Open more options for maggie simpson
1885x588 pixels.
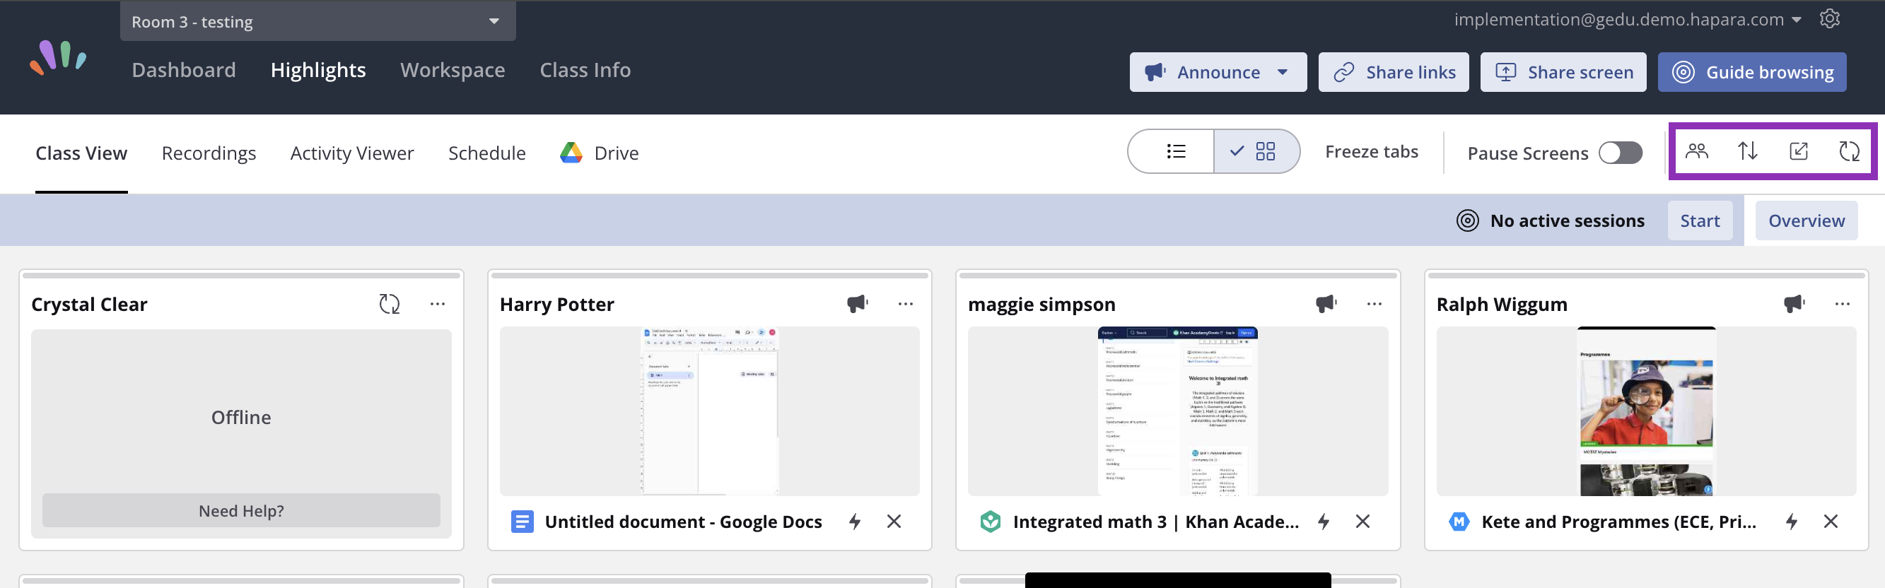coord(1375,303)
